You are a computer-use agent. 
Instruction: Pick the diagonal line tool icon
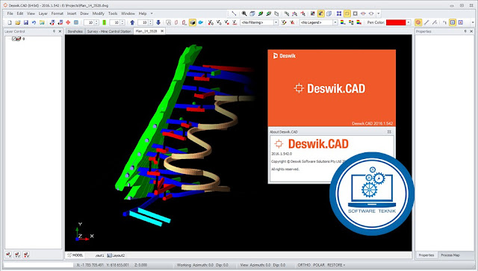(234, 13)
